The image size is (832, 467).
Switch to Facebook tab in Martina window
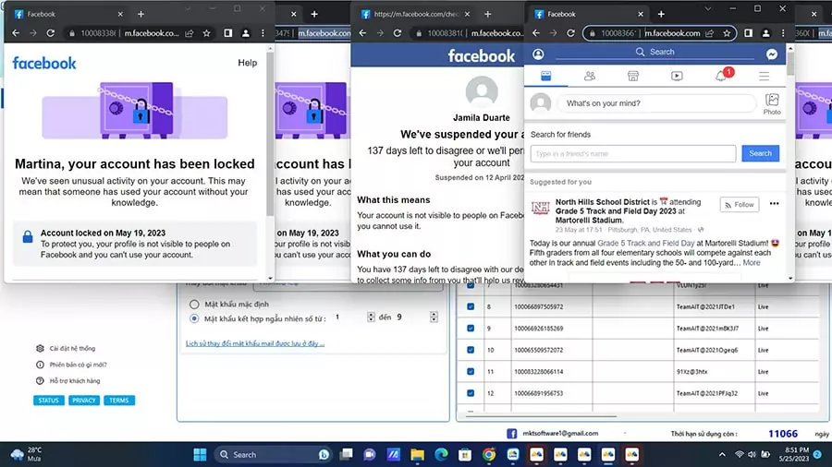(69, 14)
